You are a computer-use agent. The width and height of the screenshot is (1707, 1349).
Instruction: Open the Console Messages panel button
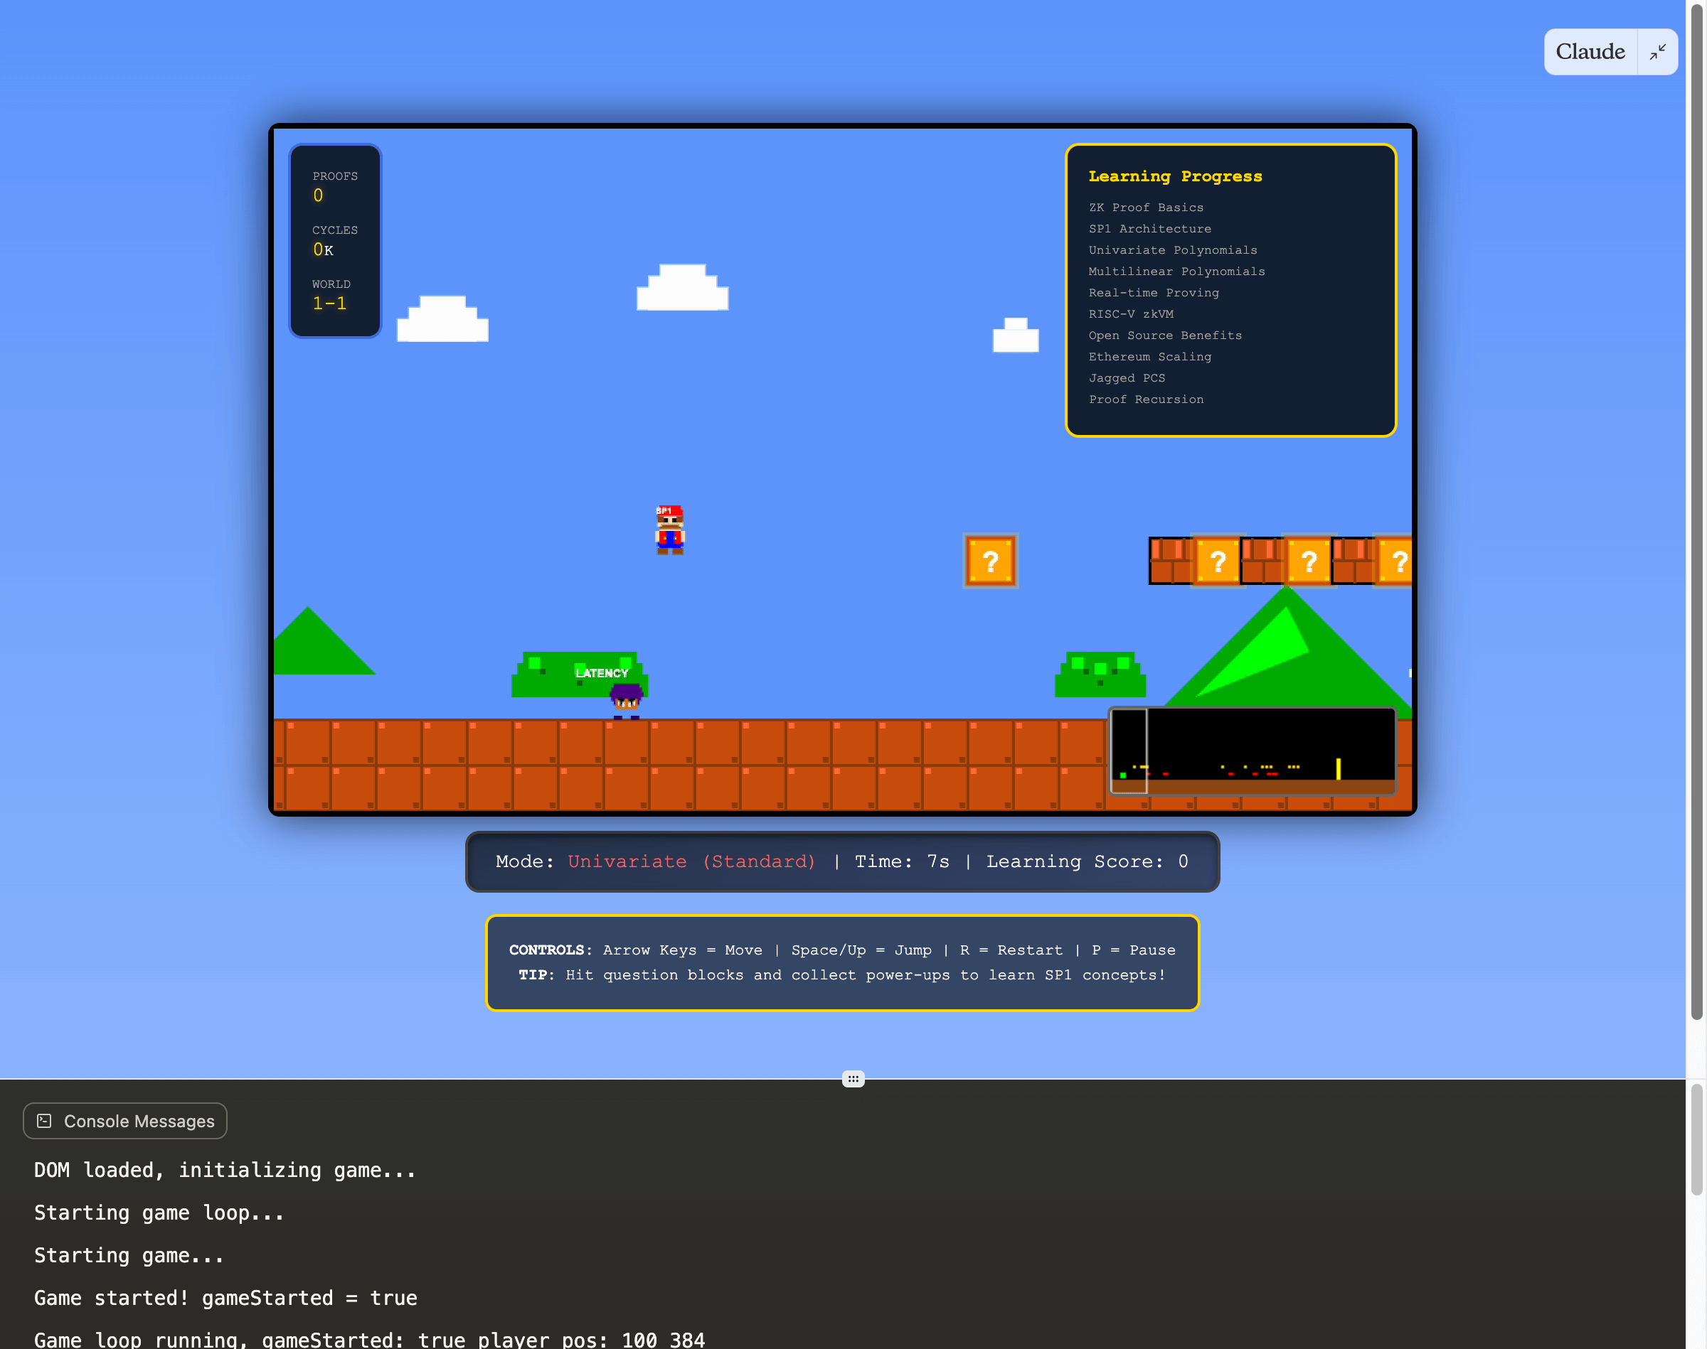(x=125, y=1121)
